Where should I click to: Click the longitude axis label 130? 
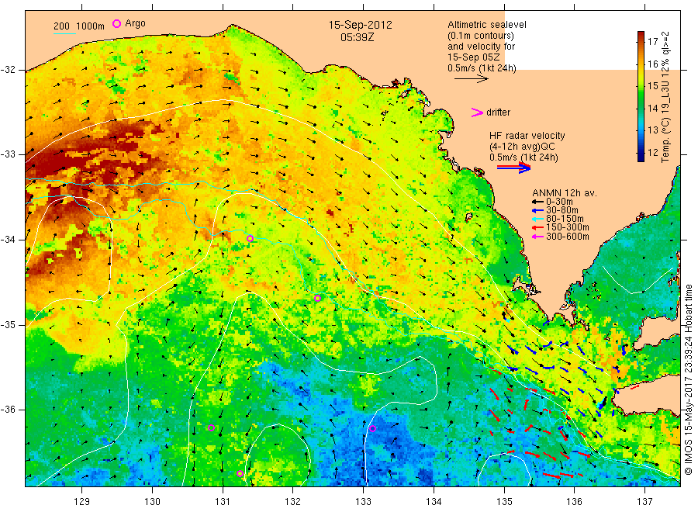(152, 502)
